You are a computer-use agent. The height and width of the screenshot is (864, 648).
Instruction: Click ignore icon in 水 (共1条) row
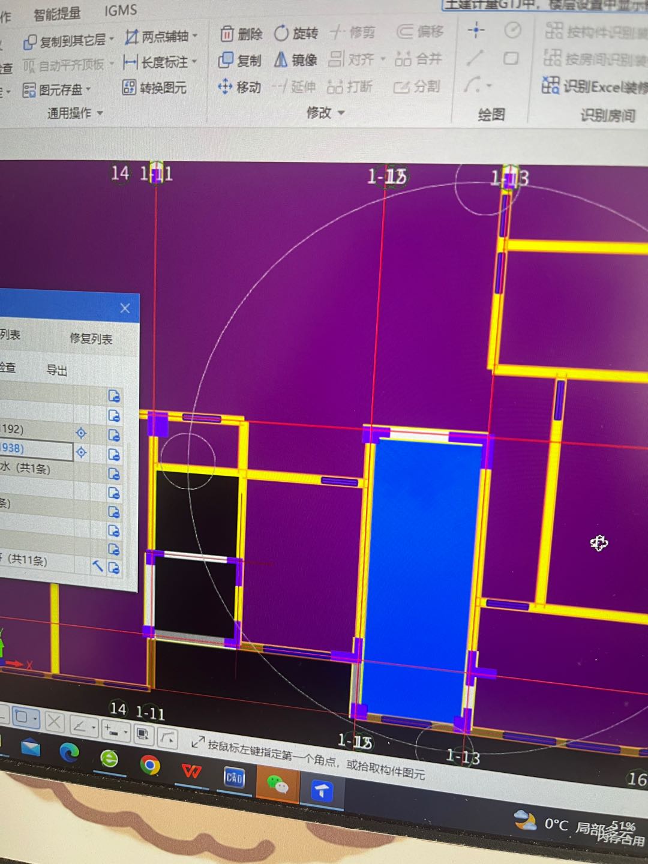(x=114, y=474)
